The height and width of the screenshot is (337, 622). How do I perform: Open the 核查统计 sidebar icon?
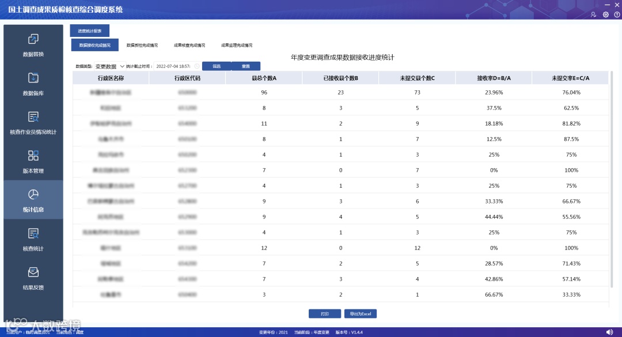click(x=33, y=233)
